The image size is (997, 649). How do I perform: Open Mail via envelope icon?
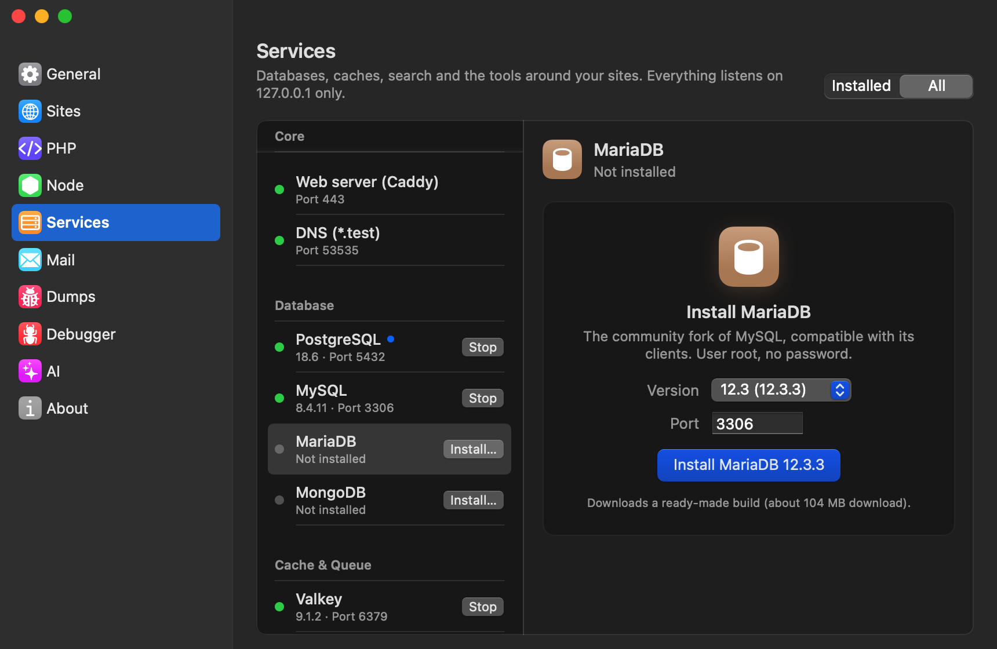coord(30,260)
